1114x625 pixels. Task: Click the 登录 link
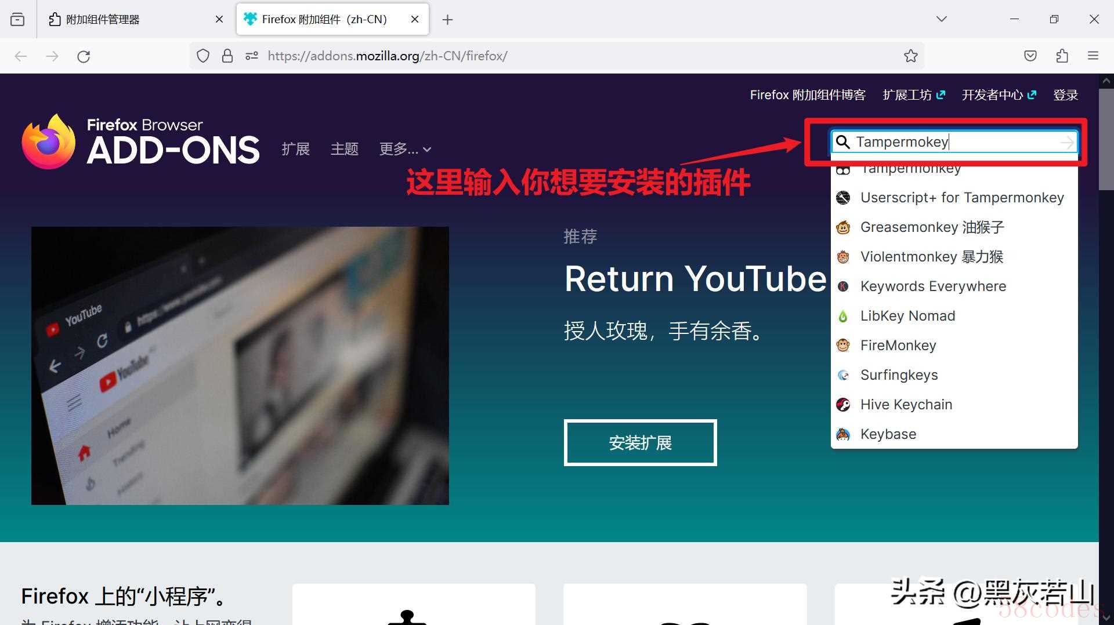(1066, 95)
